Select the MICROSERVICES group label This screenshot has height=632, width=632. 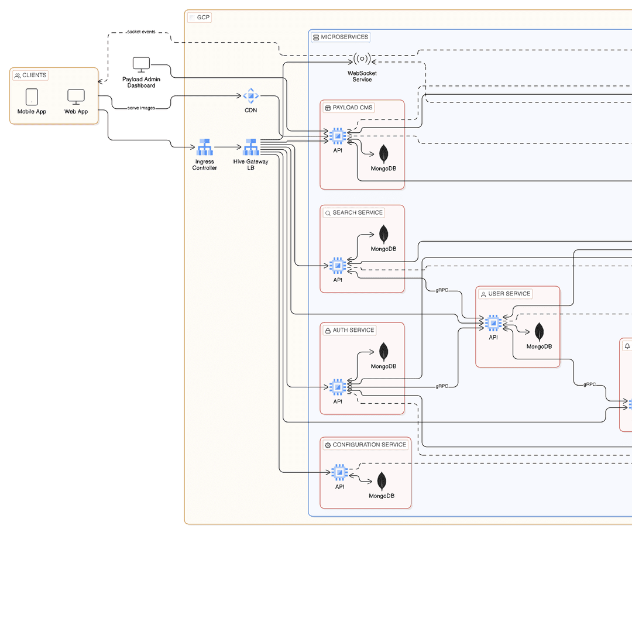click(x=340, y=37)
